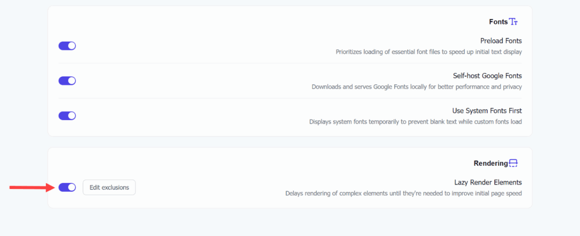Click the Lazy Render Elements label

(488, 182)
